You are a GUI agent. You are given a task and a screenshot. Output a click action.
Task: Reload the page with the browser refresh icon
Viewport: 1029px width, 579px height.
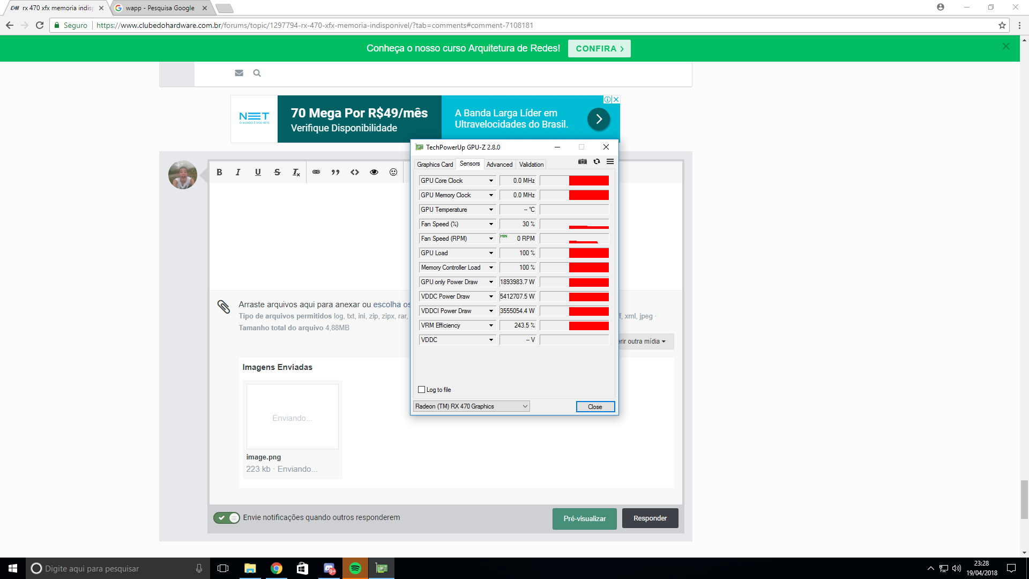point(40,25)
